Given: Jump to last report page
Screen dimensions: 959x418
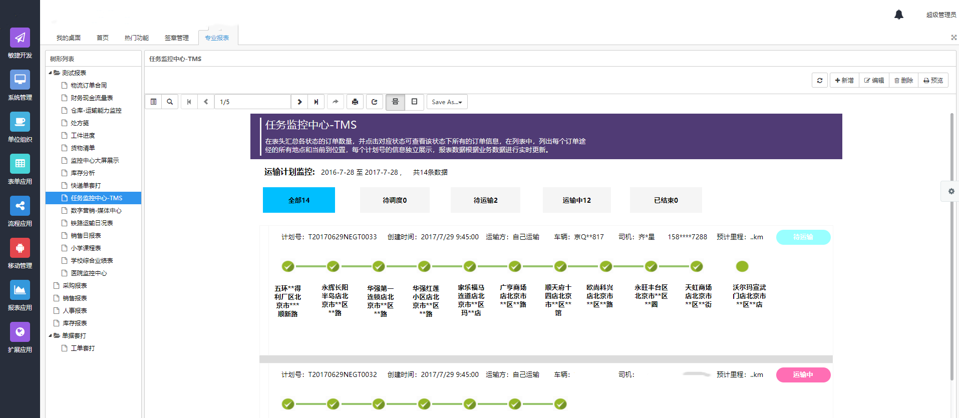Looking at the screenshot, I should 316,102.
